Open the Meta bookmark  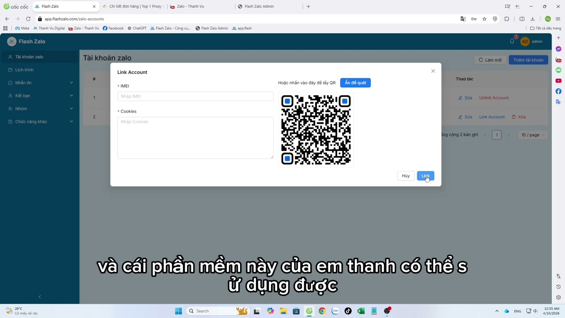pos(22,28)
